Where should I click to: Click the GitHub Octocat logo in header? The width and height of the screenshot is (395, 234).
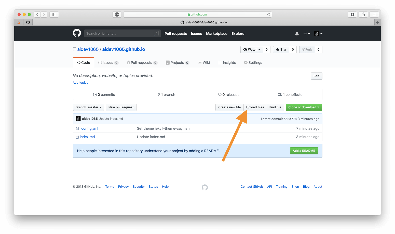[77, 33]
